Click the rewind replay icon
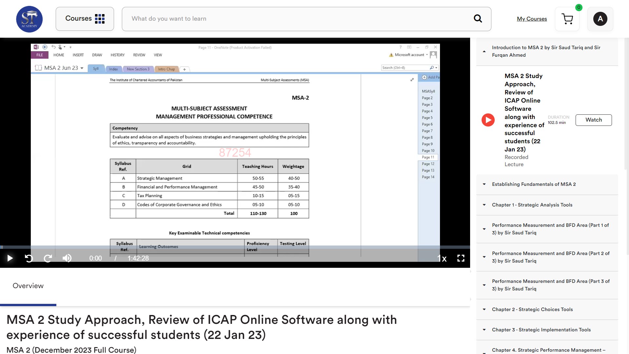629x354 pixels. (x=29, y=258)
